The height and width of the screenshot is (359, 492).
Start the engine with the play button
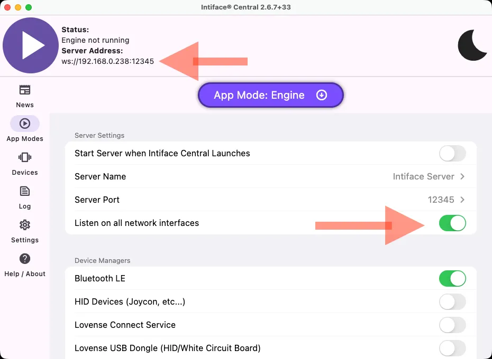point(31,46)
